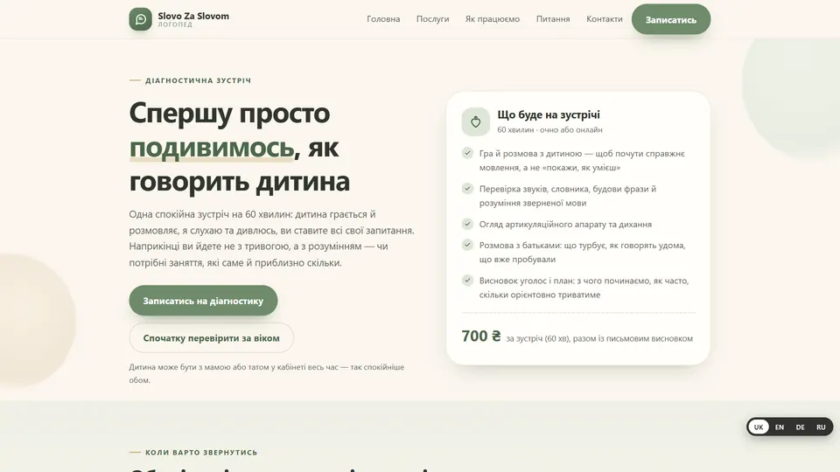This screenshot has height=472, width=840.
Task: Open the Питання menu link
Action: pos(553,18)
